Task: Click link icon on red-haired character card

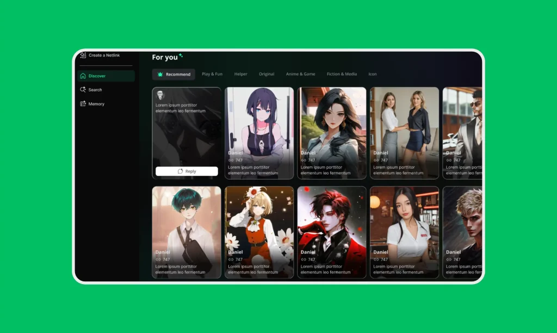Action: [304, 260]
